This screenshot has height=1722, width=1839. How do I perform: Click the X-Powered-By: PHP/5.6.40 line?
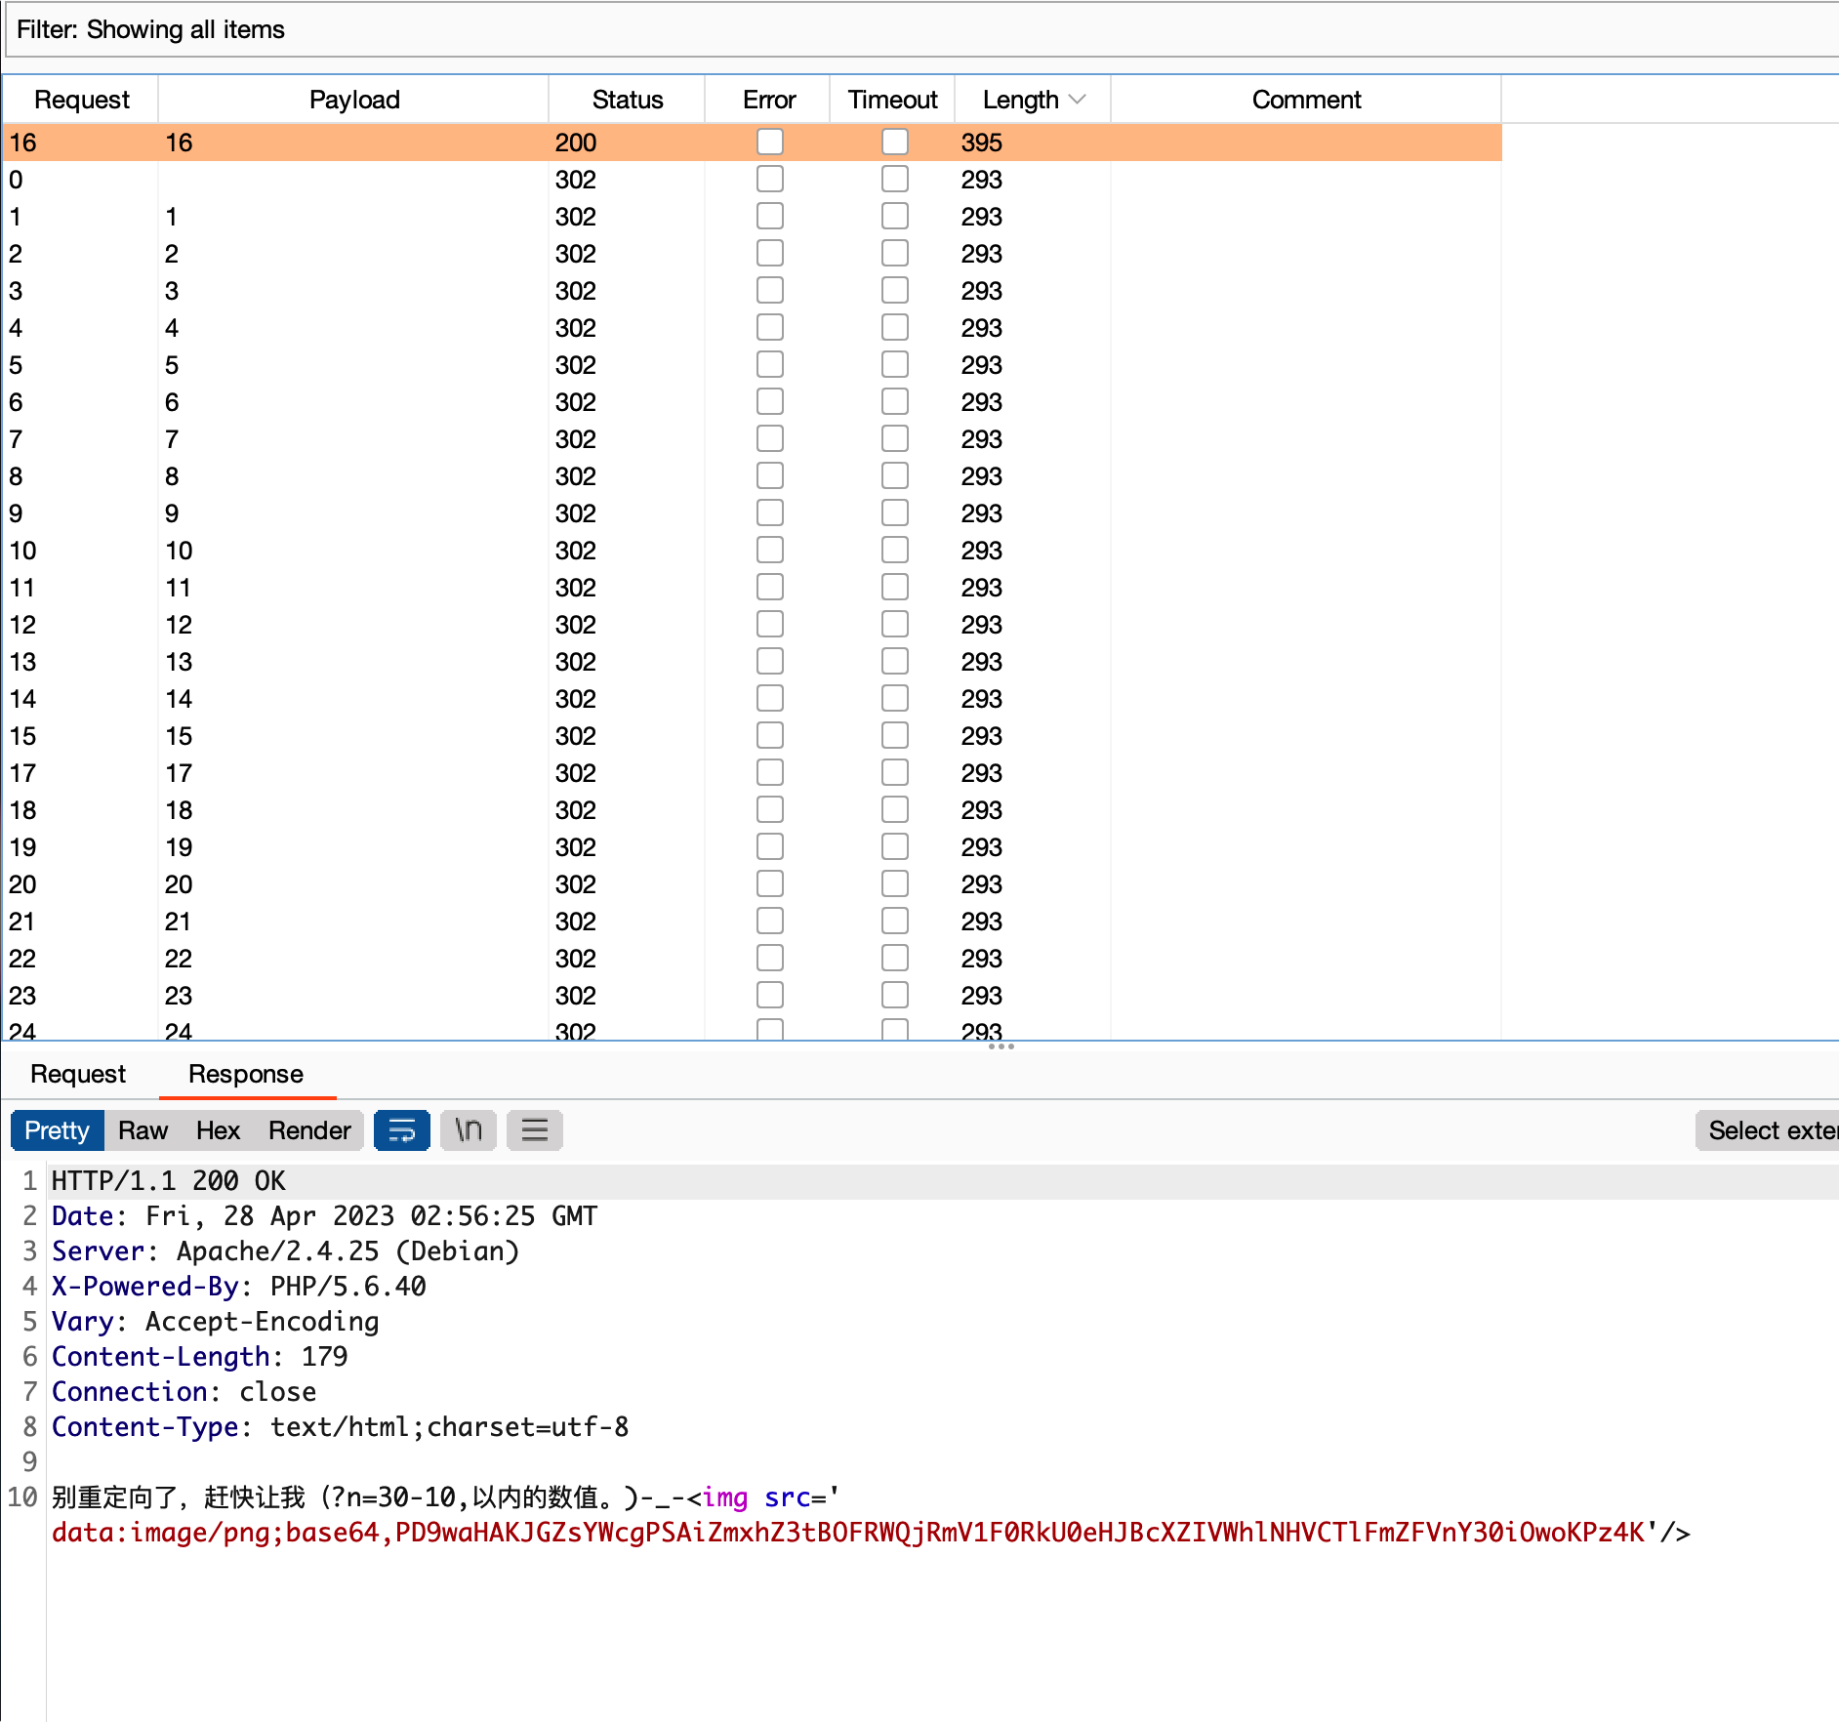[239, 1287]
